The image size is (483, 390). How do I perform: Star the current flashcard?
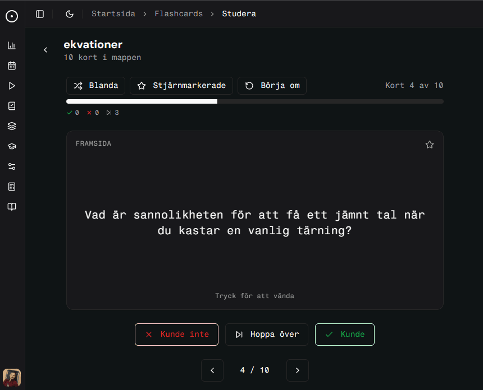pyautogui.click(x=430, y=145)
